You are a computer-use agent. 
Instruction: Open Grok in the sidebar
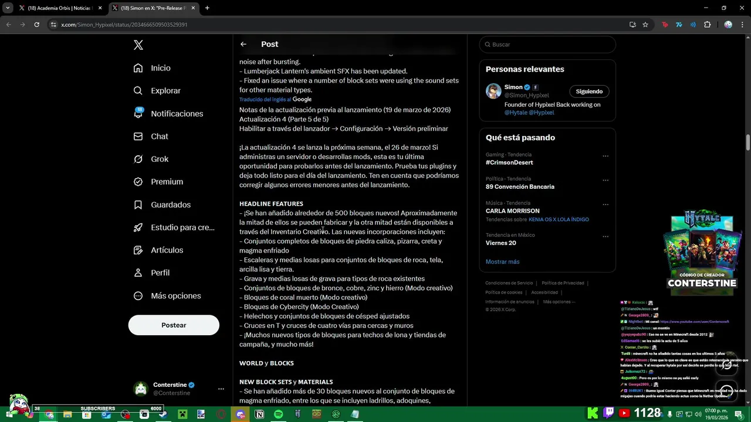[150, 159]
